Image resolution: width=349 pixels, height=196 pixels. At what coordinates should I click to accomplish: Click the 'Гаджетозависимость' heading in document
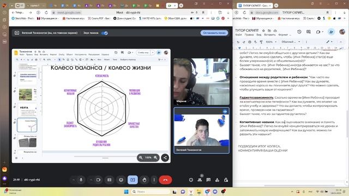pos(256,97)
